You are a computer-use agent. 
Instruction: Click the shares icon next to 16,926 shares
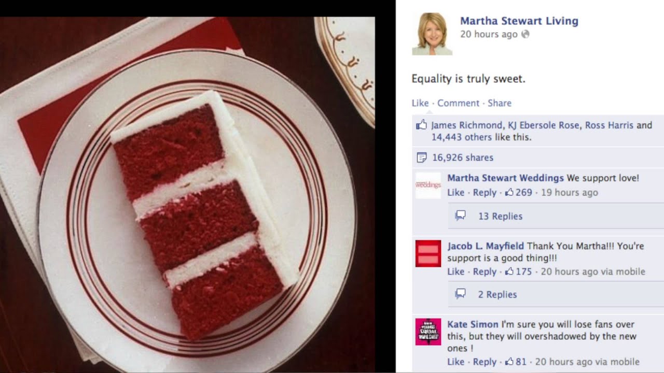coord(422,157)
